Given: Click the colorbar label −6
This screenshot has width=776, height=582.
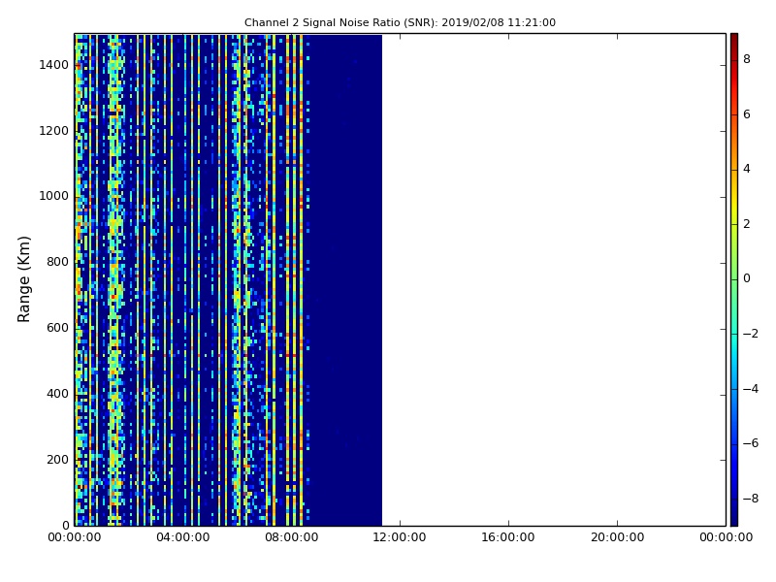Looking at the screenshot, I should point(751,443).
